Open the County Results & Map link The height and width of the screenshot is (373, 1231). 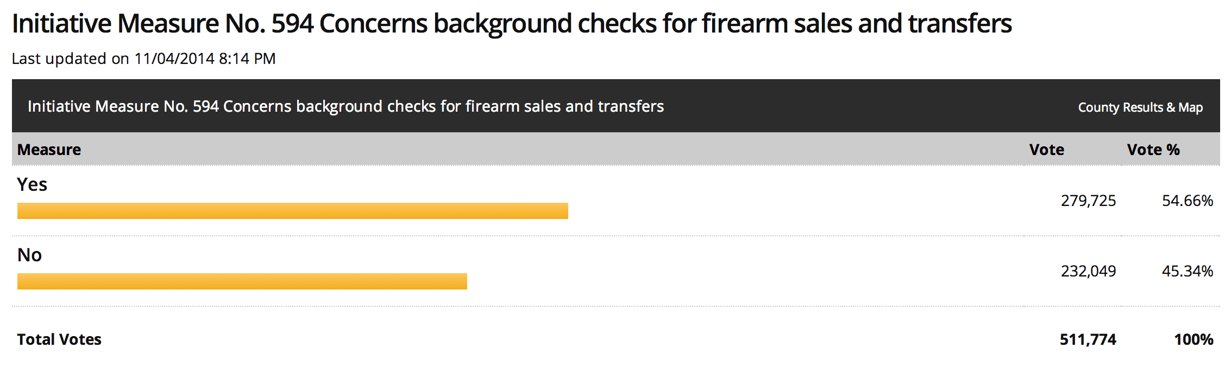pyautogui.click(x=1140, y=107)
